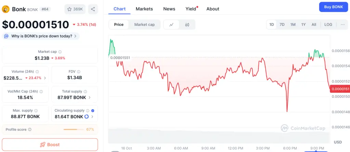Open the Markets tab

tap(144, 9)
